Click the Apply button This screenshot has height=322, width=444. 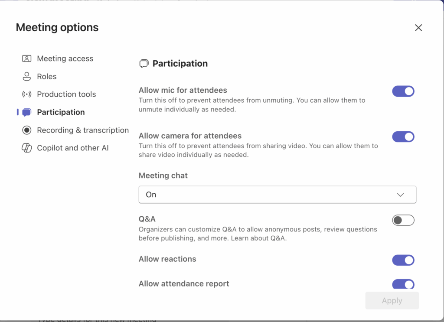coord(392,301)
